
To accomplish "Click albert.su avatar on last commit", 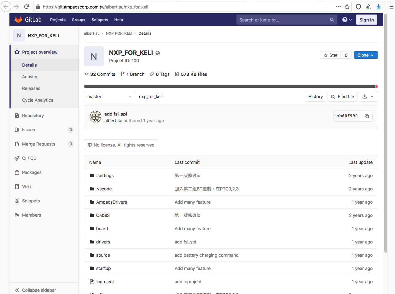I will click(96, 117).
